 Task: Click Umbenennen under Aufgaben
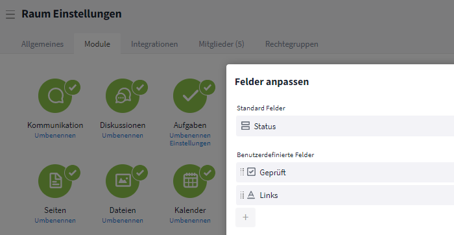tap(190, 135)
